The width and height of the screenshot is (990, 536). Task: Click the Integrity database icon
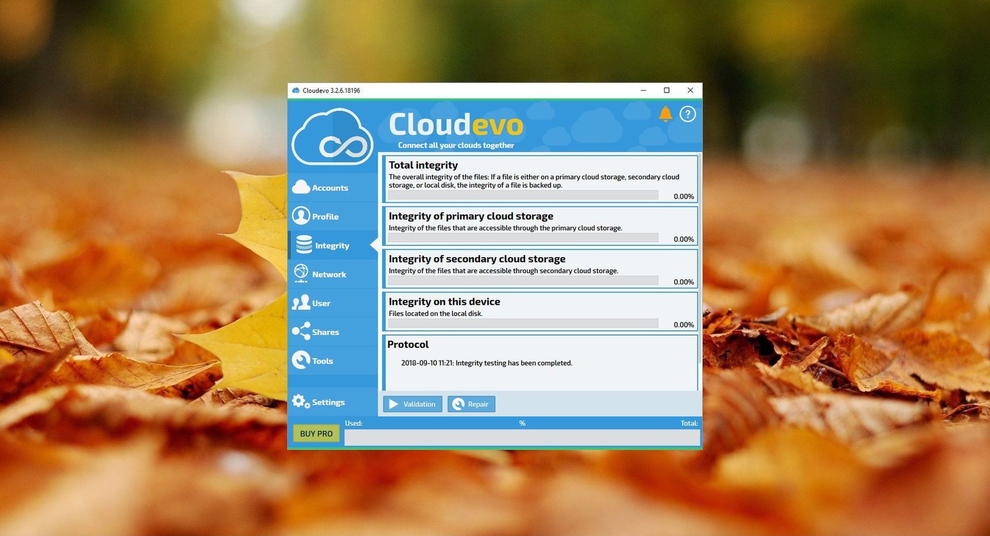(x=304, y=244)
